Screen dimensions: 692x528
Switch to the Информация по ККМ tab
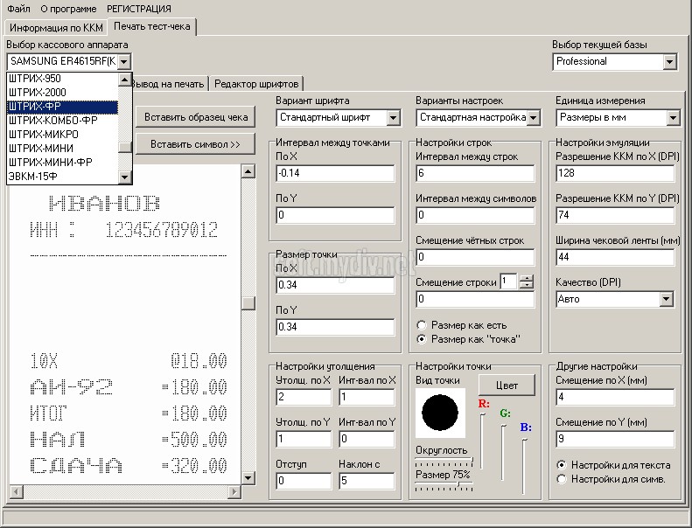[56, 28]
